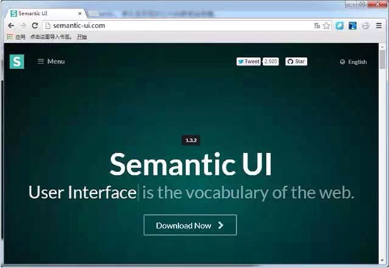Click the 2,600 tweet count bubble
Viewport: 389px width, 268px height.
[271, 61]
